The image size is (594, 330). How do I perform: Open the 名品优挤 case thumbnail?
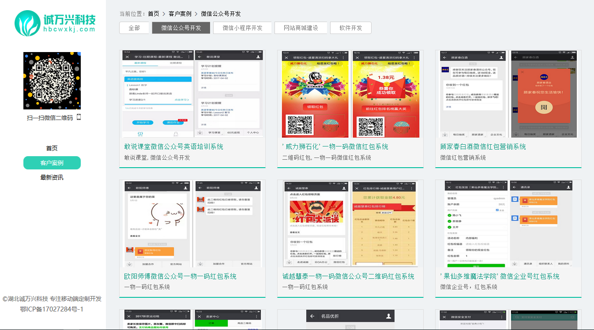point(350,319)
